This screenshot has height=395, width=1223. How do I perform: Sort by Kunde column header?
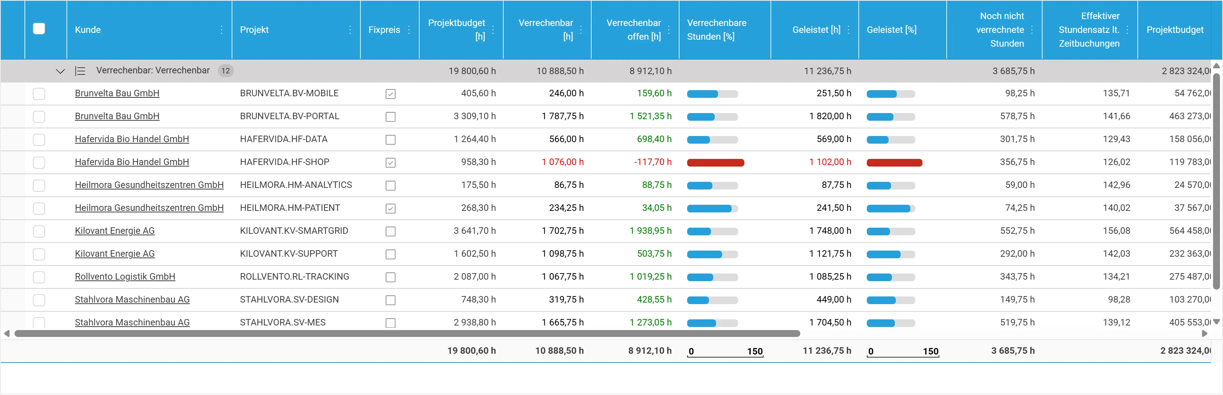coord(88,30)
